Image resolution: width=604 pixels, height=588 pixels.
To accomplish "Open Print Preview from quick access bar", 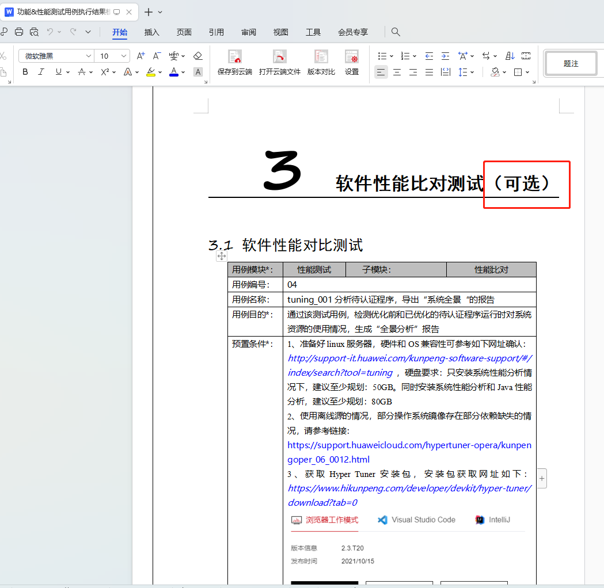I will point(34,32).
